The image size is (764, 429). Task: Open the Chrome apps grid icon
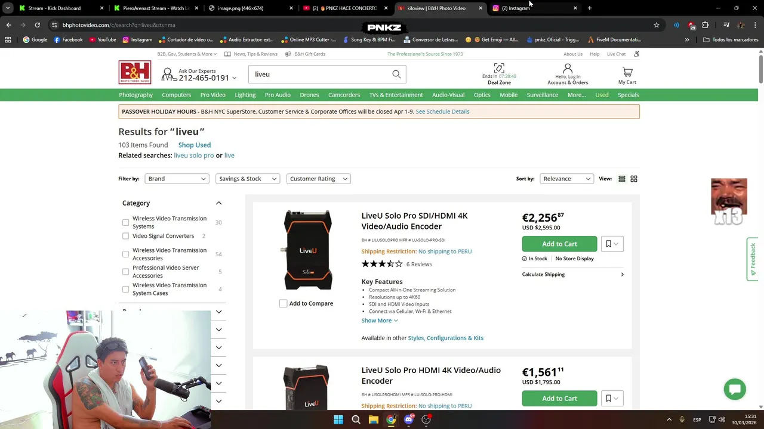click(x=8, y=40)
